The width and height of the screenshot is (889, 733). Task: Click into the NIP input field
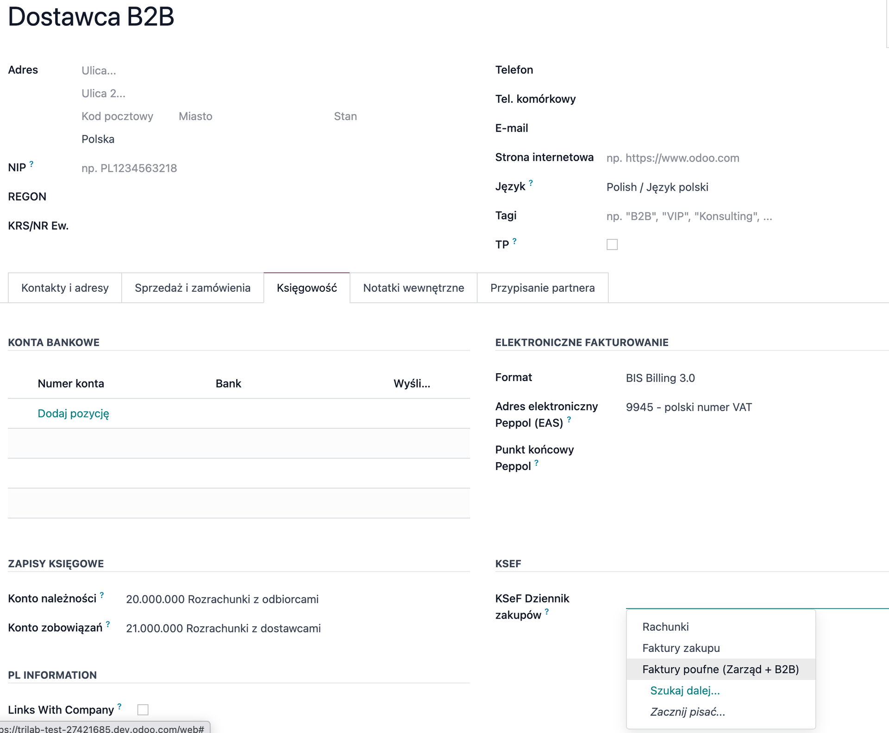click(269, 168)
